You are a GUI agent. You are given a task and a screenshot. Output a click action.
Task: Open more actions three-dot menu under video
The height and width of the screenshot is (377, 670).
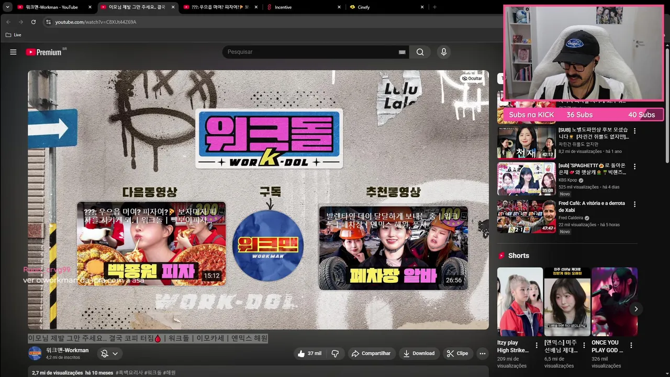(482, 353)
